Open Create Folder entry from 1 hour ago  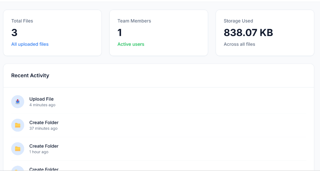pos(44,146)
